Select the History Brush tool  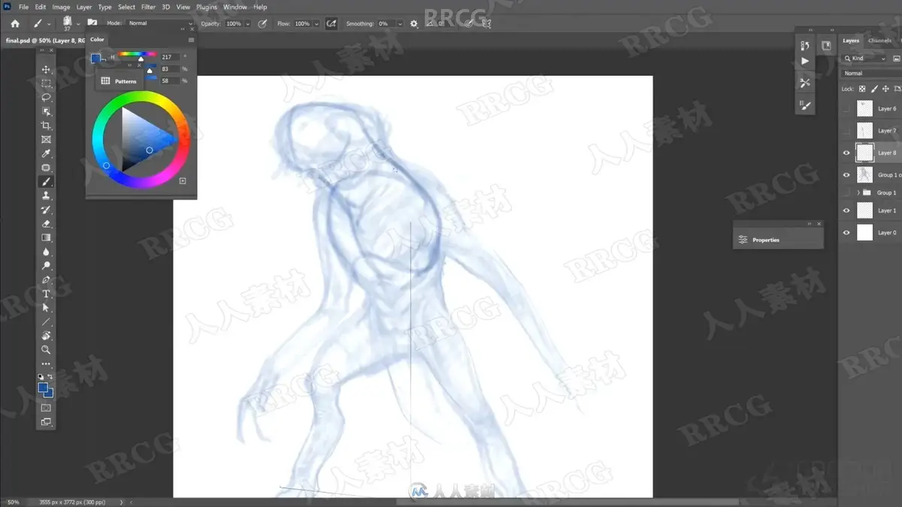46,210
